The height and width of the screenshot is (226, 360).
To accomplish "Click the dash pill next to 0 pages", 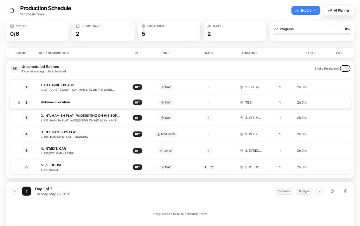I will pos(319,191).
